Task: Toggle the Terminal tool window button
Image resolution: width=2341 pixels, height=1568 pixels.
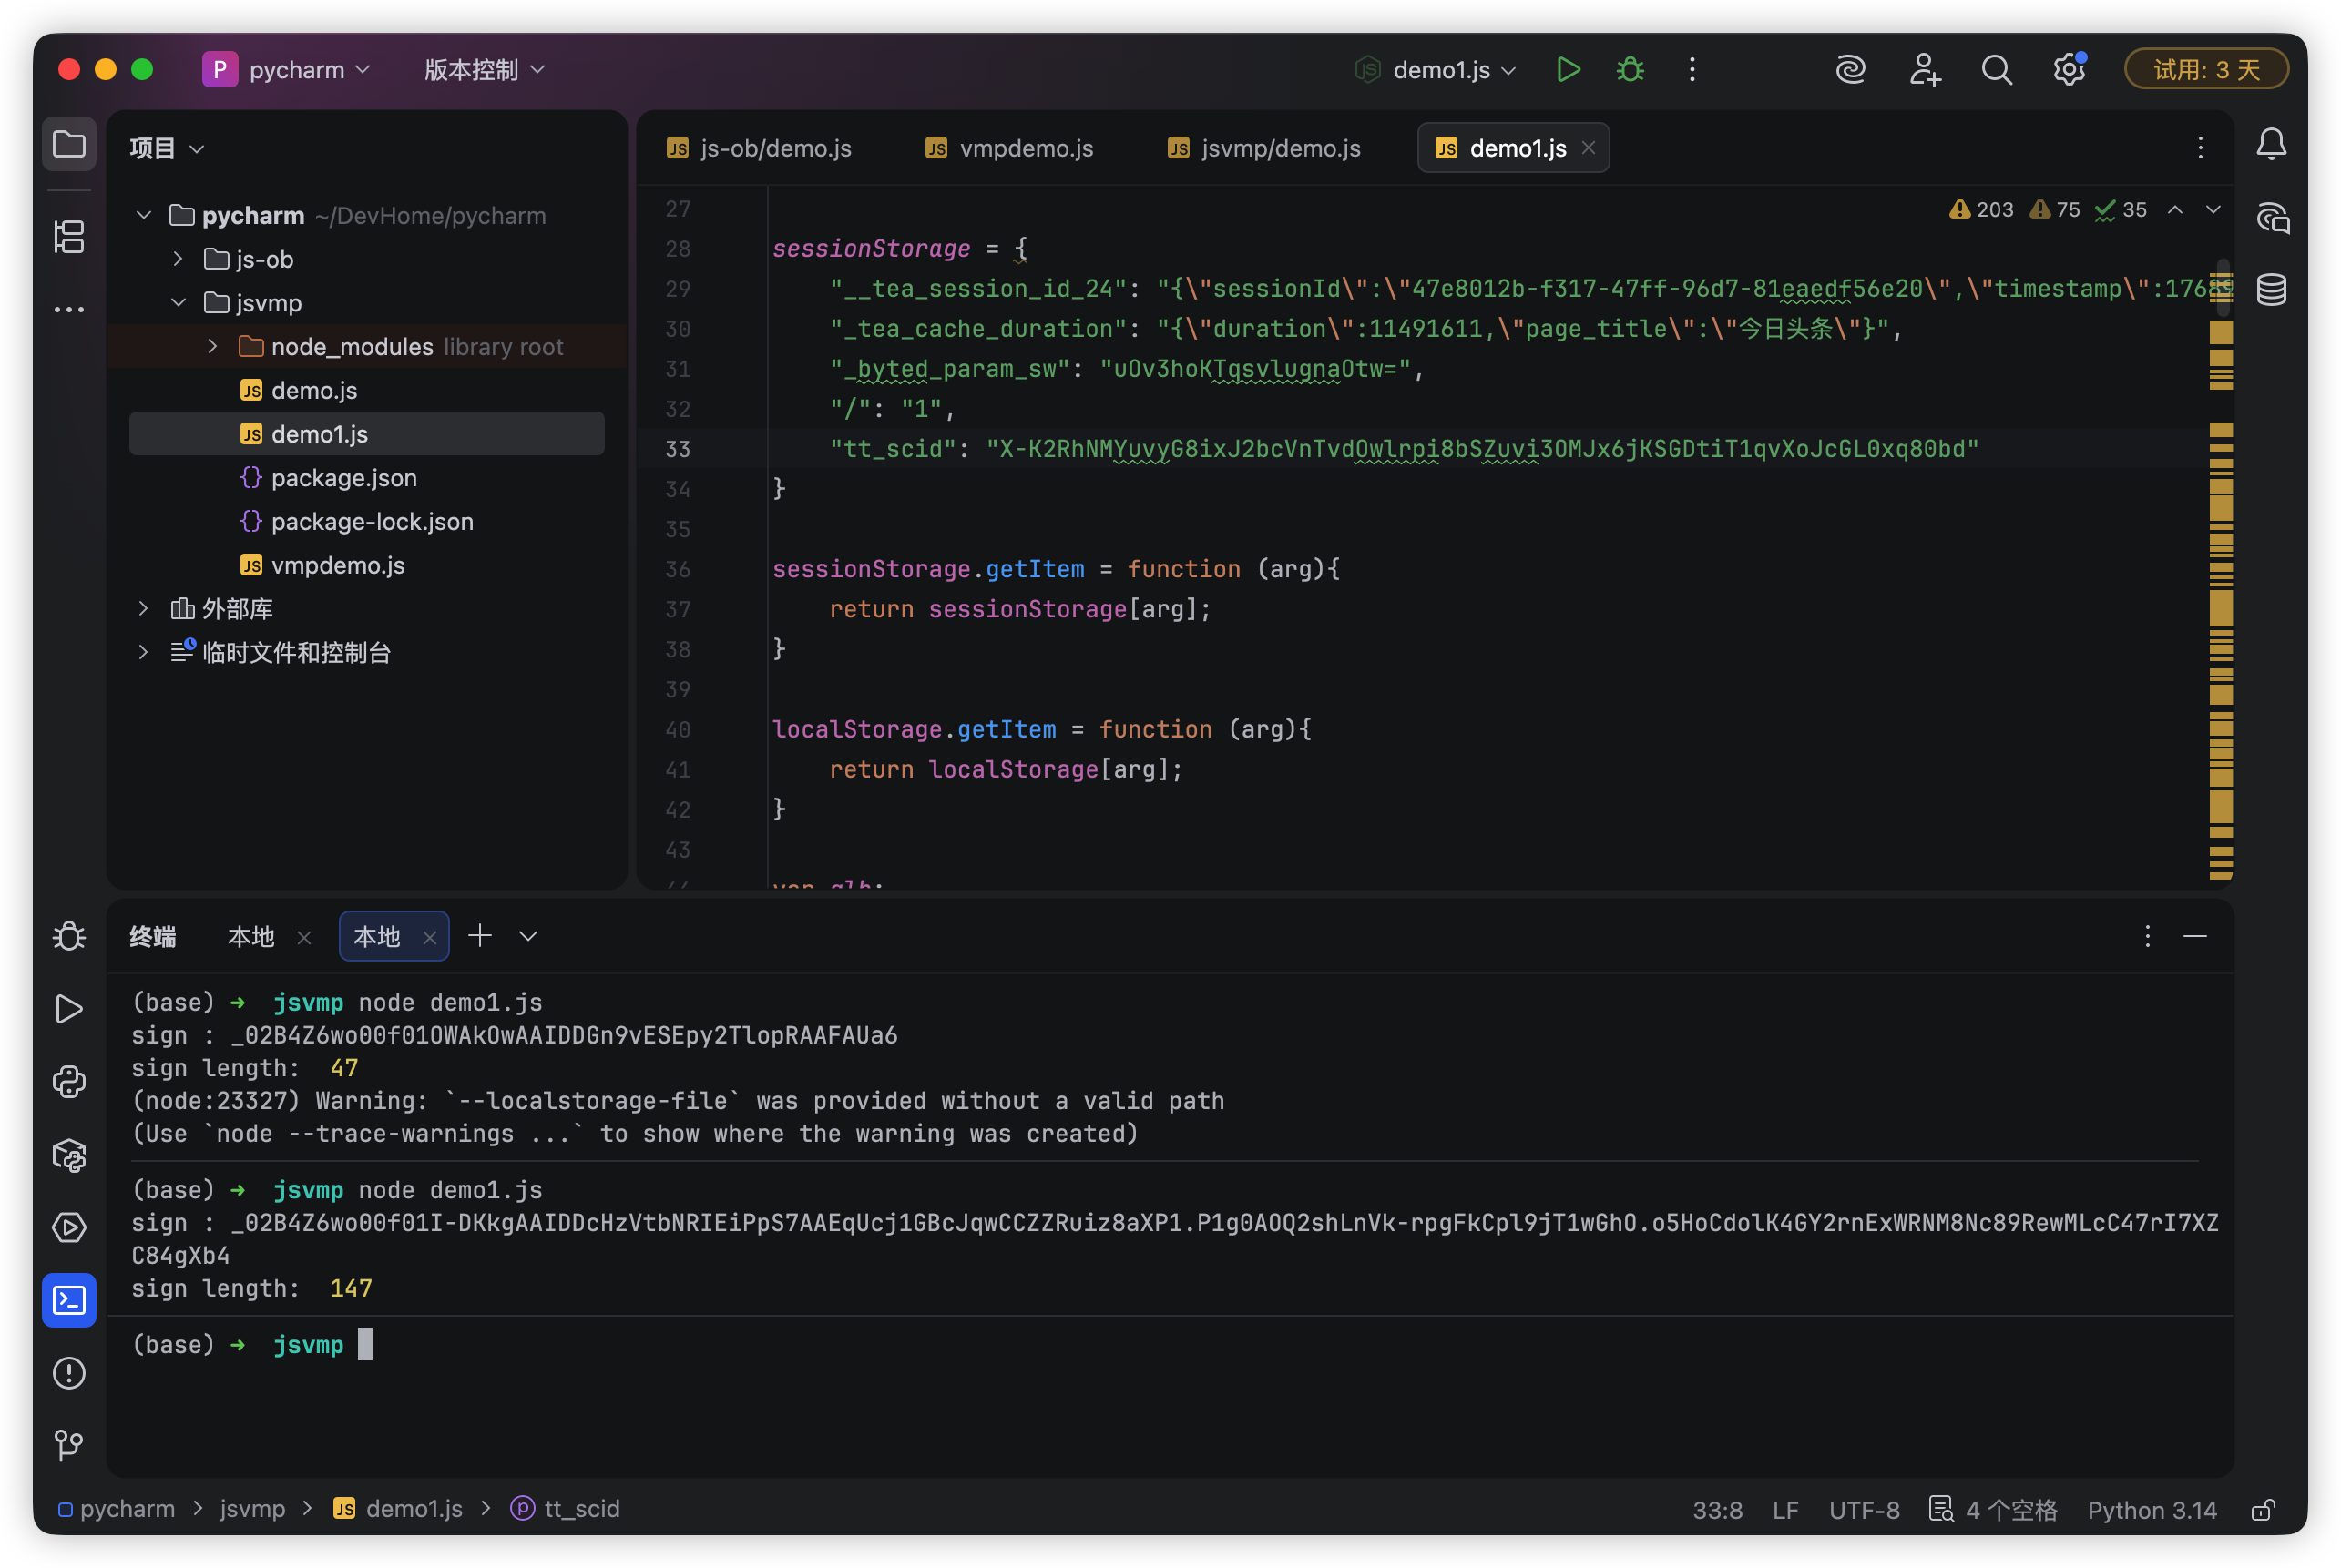Action: tap(69, 1300)
